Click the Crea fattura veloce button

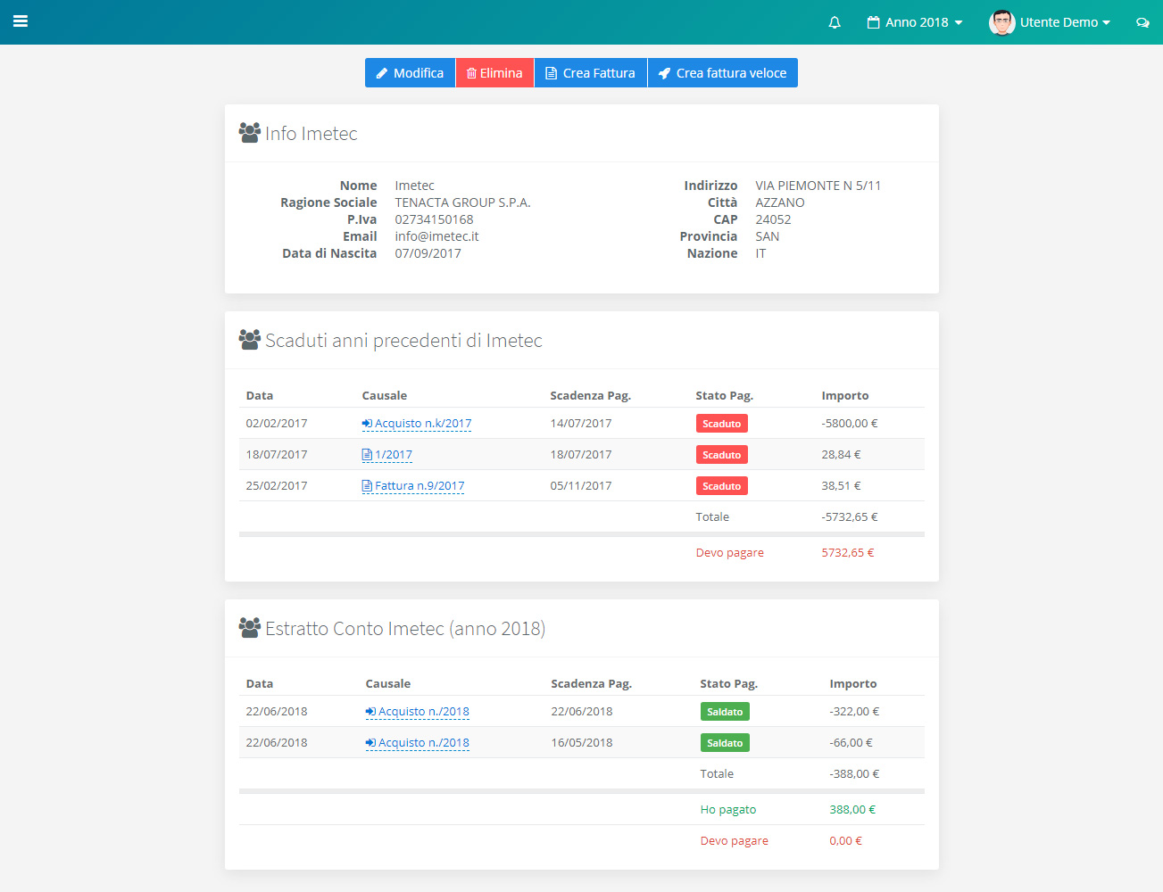tap(722, 73)
